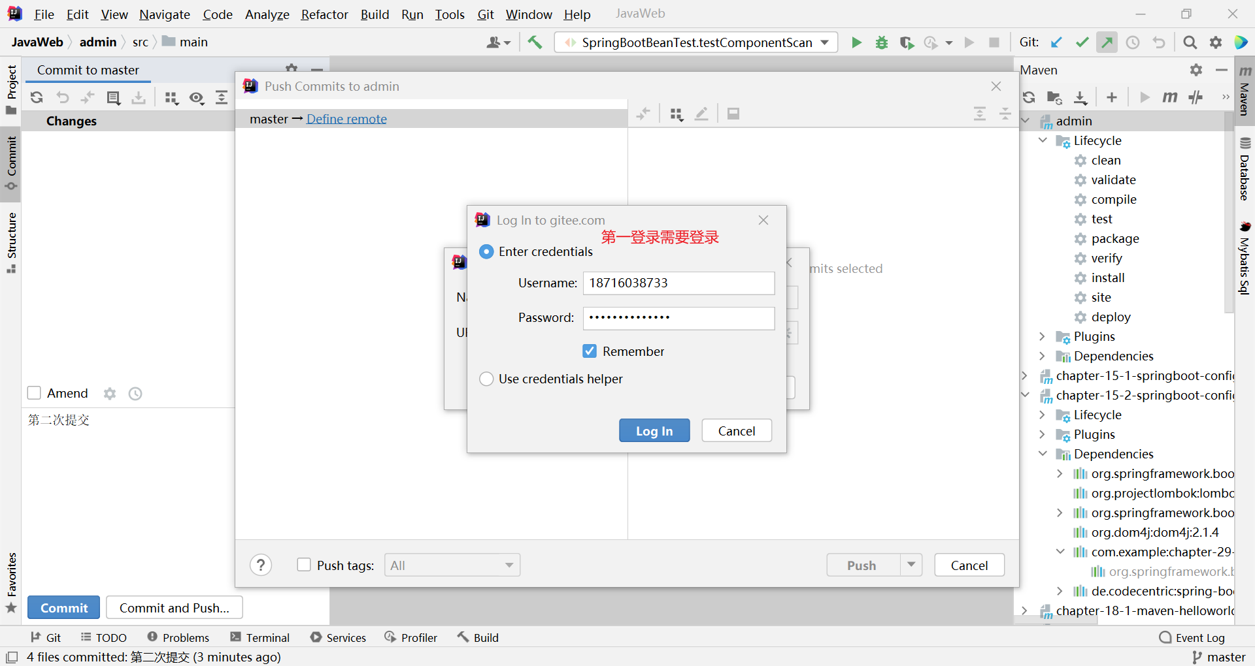This screenshot has height=666, width=1255.
Task: Click the Debug bug icon
Action: coord(882,42)
